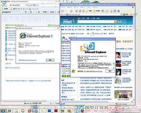Click the Mail icon in IE6 toolbar
141x113 pixels.
coord(107,11)
